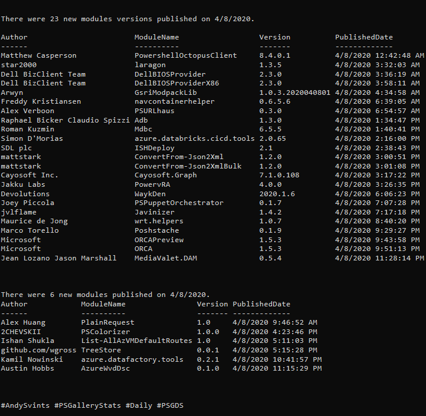Image resolution: width=426 pixels, height=416 pixels.
Task: Click author name Roman Kuzmin
Action: coord(28,129)
